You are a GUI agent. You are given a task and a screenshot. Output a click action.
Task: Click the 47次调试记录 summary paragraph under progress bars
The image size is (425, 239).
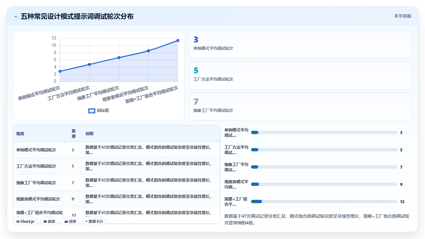[317, 219]
